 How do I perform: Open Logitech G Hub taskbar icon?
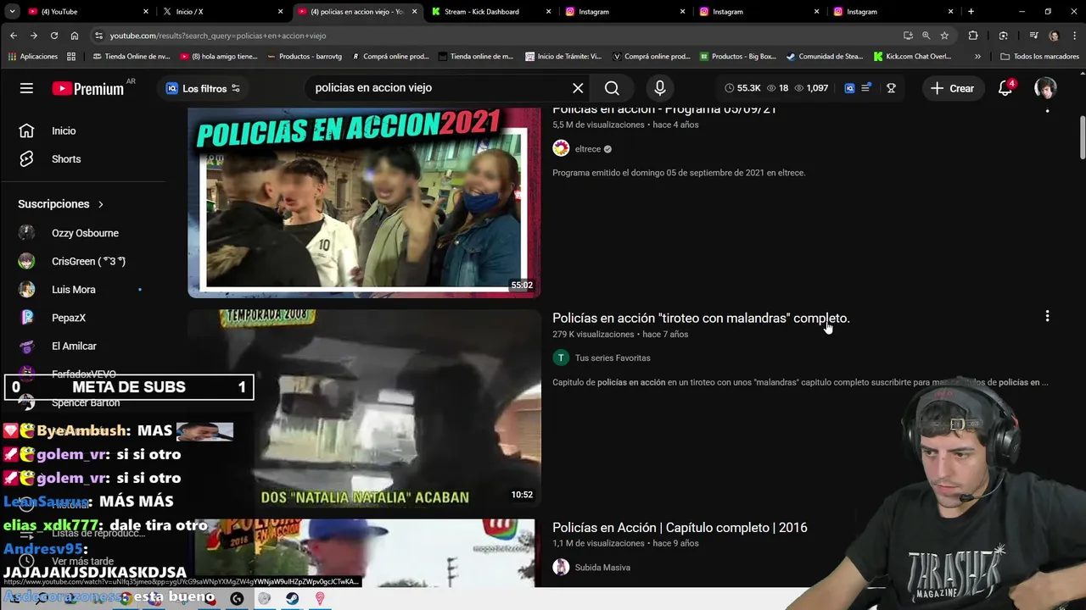237,598
